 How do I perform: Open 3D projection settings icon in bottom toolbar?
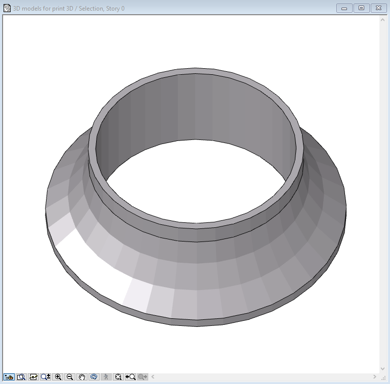pos(9,377)
